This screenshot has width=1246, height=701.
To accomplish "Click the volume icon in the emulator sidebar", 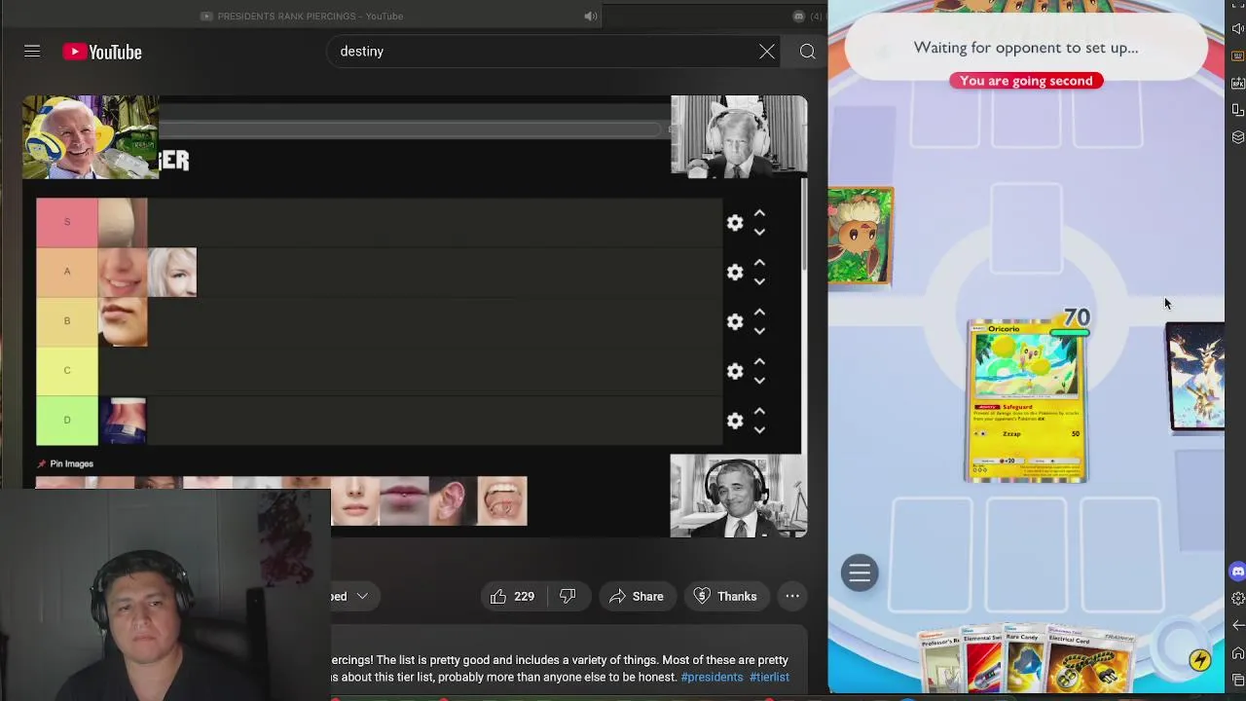I will click(x=1237, y=29).
